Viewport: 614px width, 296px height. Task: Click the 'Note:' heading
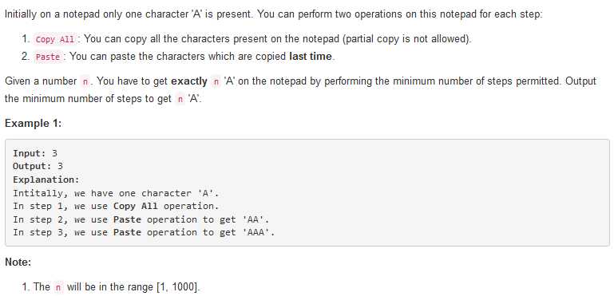18,262
